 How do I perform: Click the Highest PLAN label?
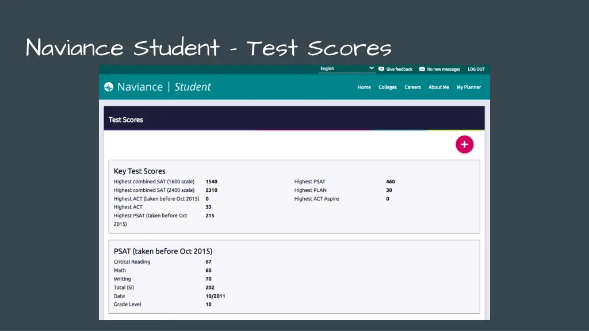tap(310, 190)
